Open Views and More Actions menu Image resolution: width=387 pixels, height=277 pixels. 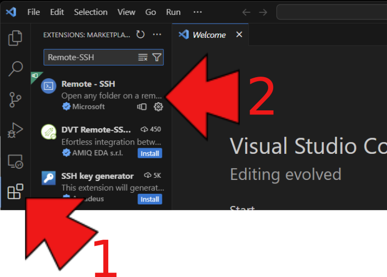tap(157, 35)
